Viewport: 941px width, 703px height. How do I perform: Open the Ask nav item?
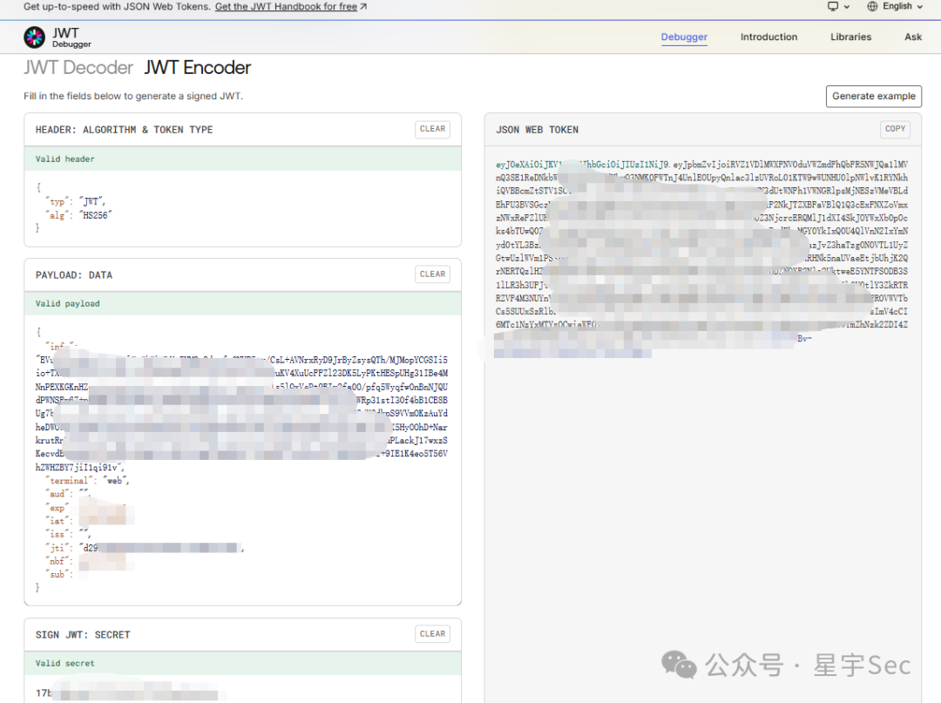[x=913, y=37]
